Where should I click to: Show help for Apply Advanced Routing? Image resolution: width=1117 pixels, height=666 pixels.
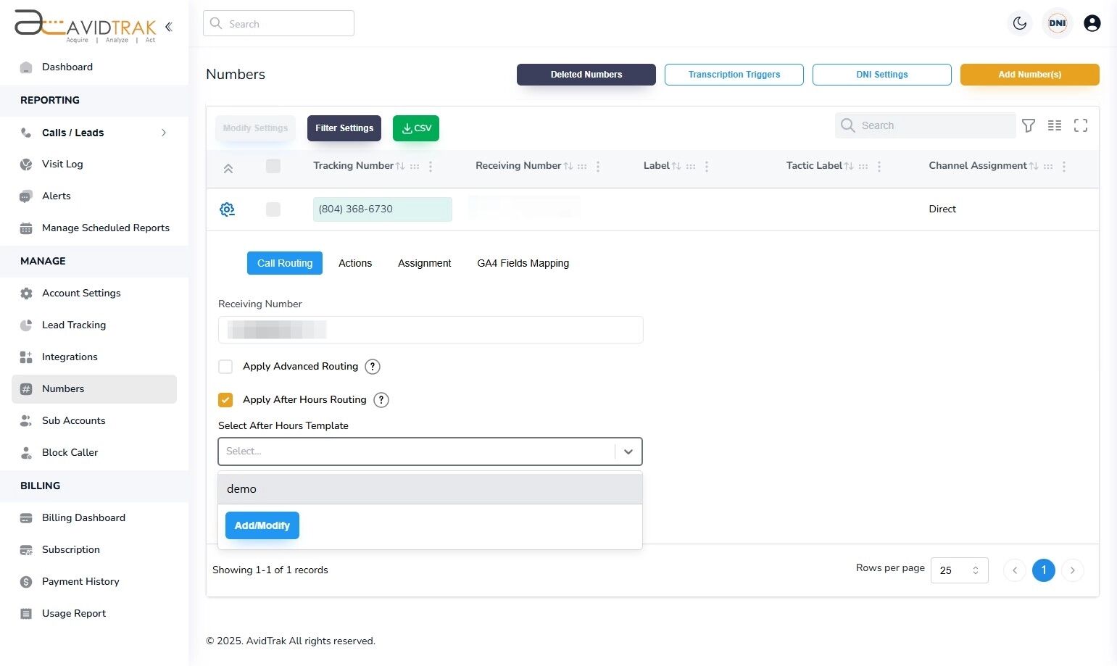(373, 367)
